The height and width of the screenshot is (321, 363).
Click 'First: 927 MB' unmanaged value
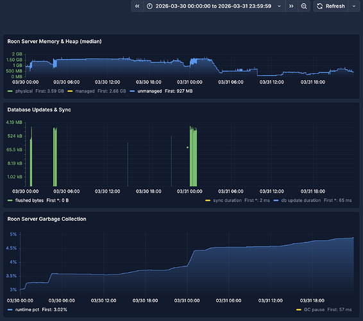(x=179, y=91)
